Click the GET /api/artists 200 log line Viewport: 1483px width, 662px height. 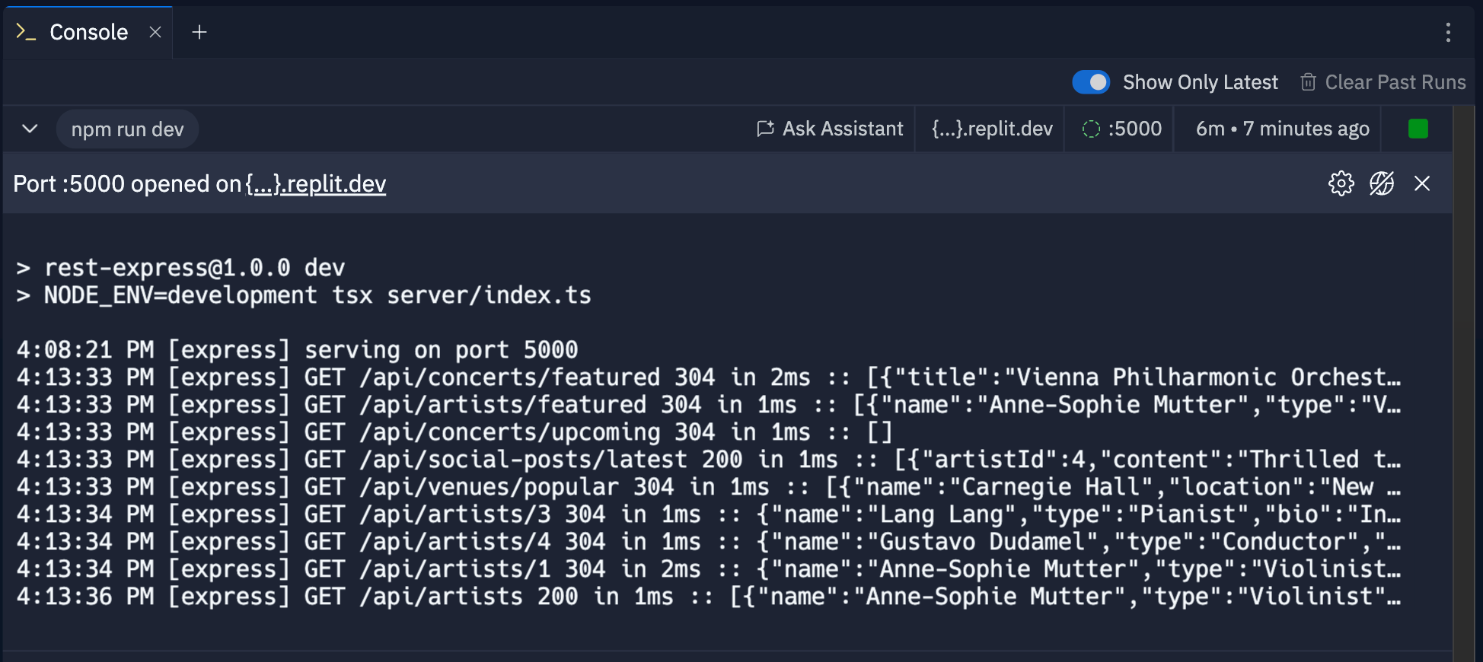click(708, 597)
